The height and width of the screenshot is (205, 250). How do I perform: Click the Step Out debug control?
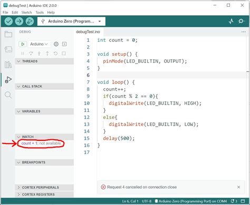[x=47, y=53]
